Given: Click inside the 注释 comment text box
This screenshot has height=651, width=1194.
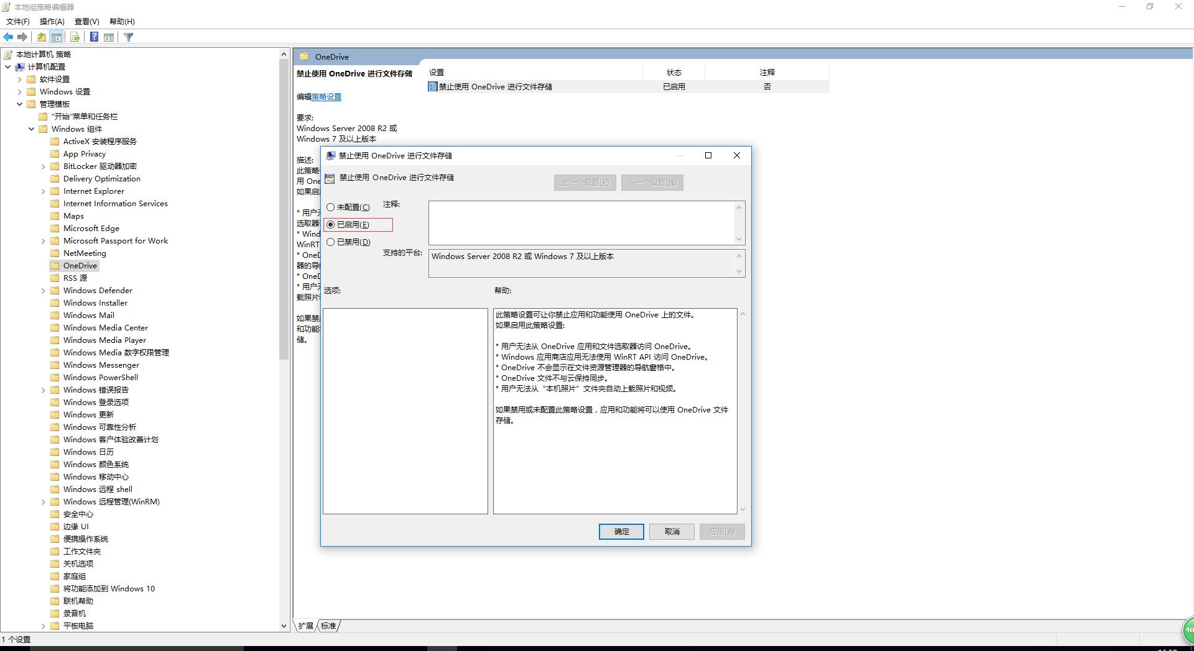Looking at the screenshot, I should tap(581, 223).
